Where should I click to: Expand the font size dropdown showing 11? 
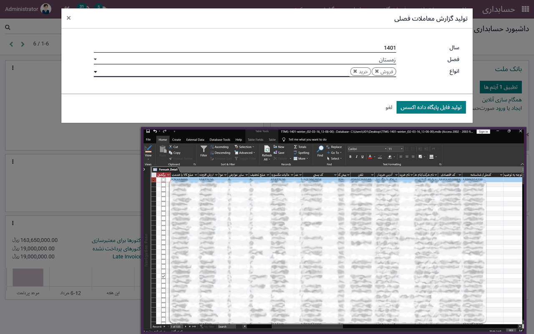tap(401, 149)
